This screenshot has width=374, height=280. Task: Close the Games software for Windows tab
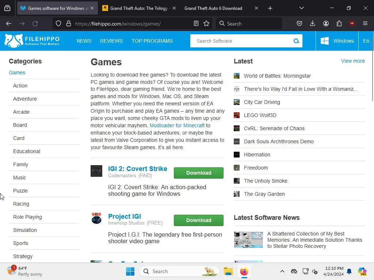pos(92,8)
